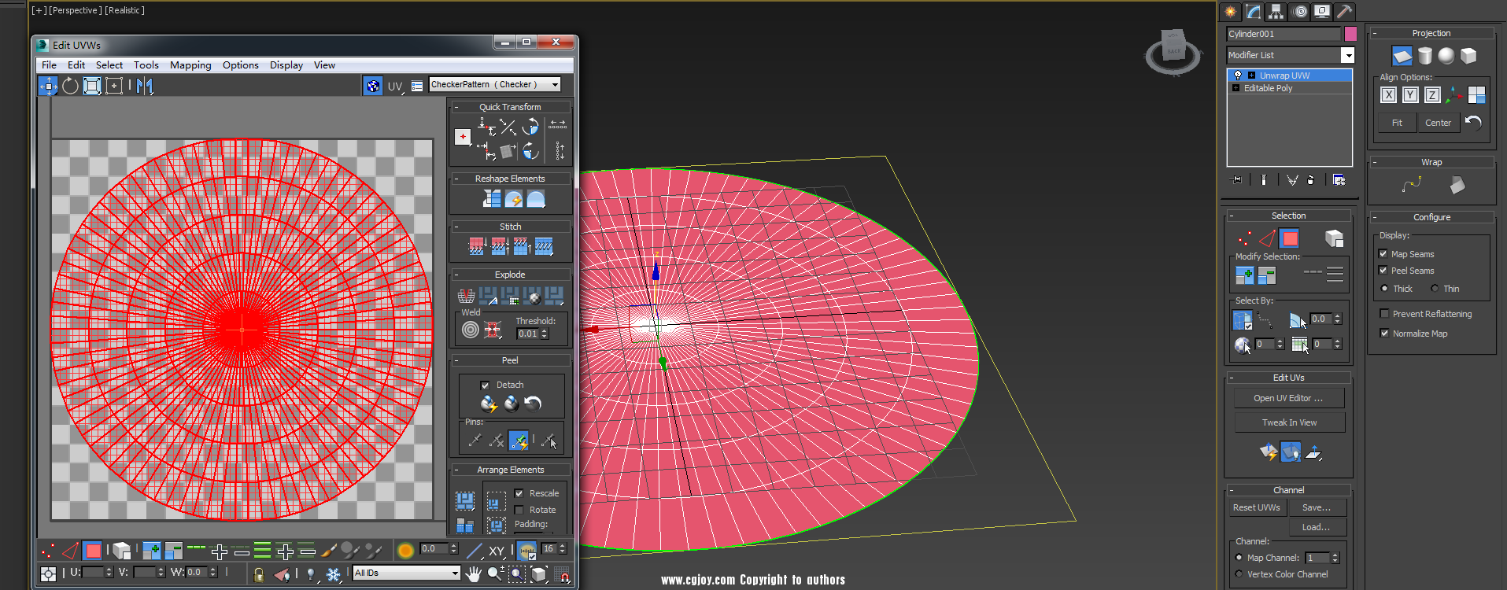This screenshot has width=1507, height=590.
Task: Collapse the Quick Transform rollout
Action: point(456,107)
